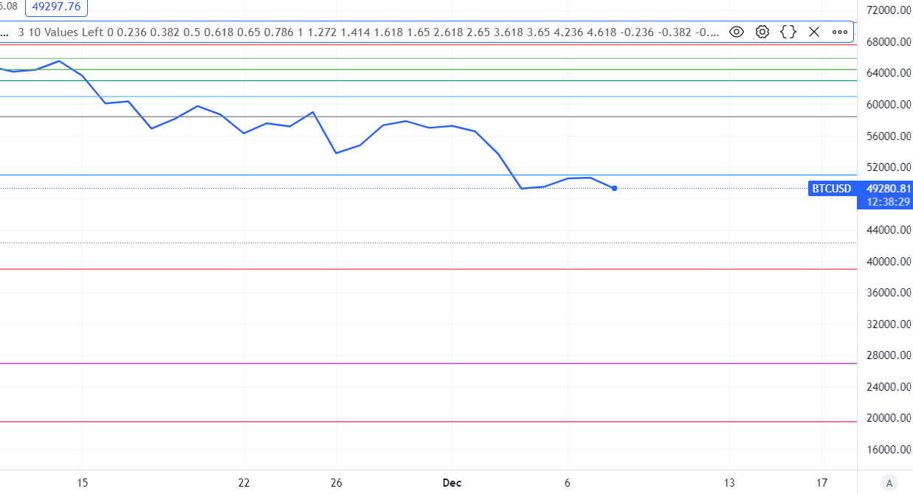Image resolution: width=913 pixels, height=494 pixels.
Task: Click the 'Dec' label on the time axis
Action: click(452, 483)
